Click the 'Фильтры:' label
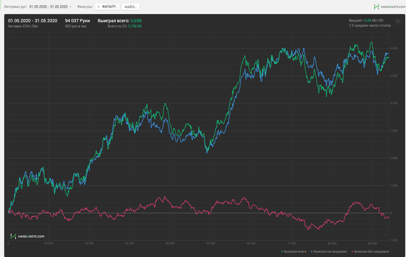This screenshot has height=257, width=406. pyautogui.click(x=85, y=7)
